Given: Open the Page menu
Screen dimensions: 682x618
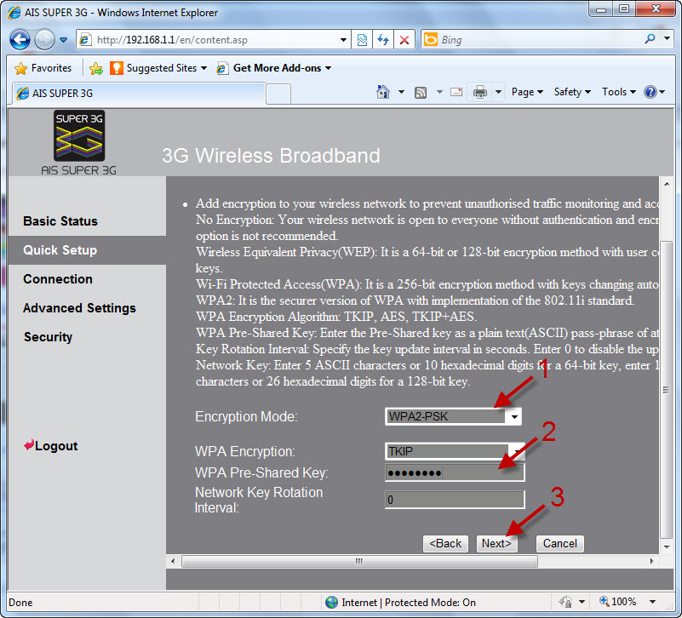Looking at the screenshot, I should [x=527, y=92].
